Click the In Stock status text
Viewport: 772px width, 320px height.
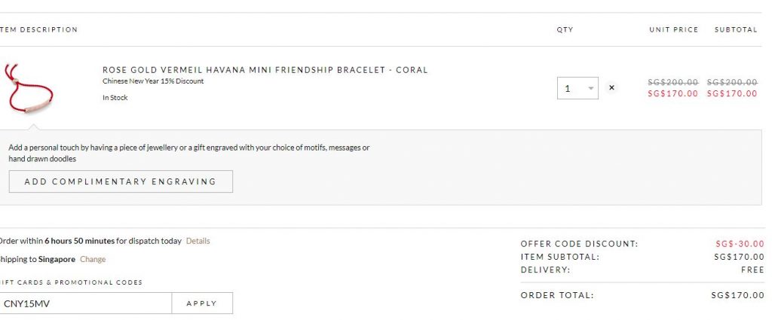(115, 98)
